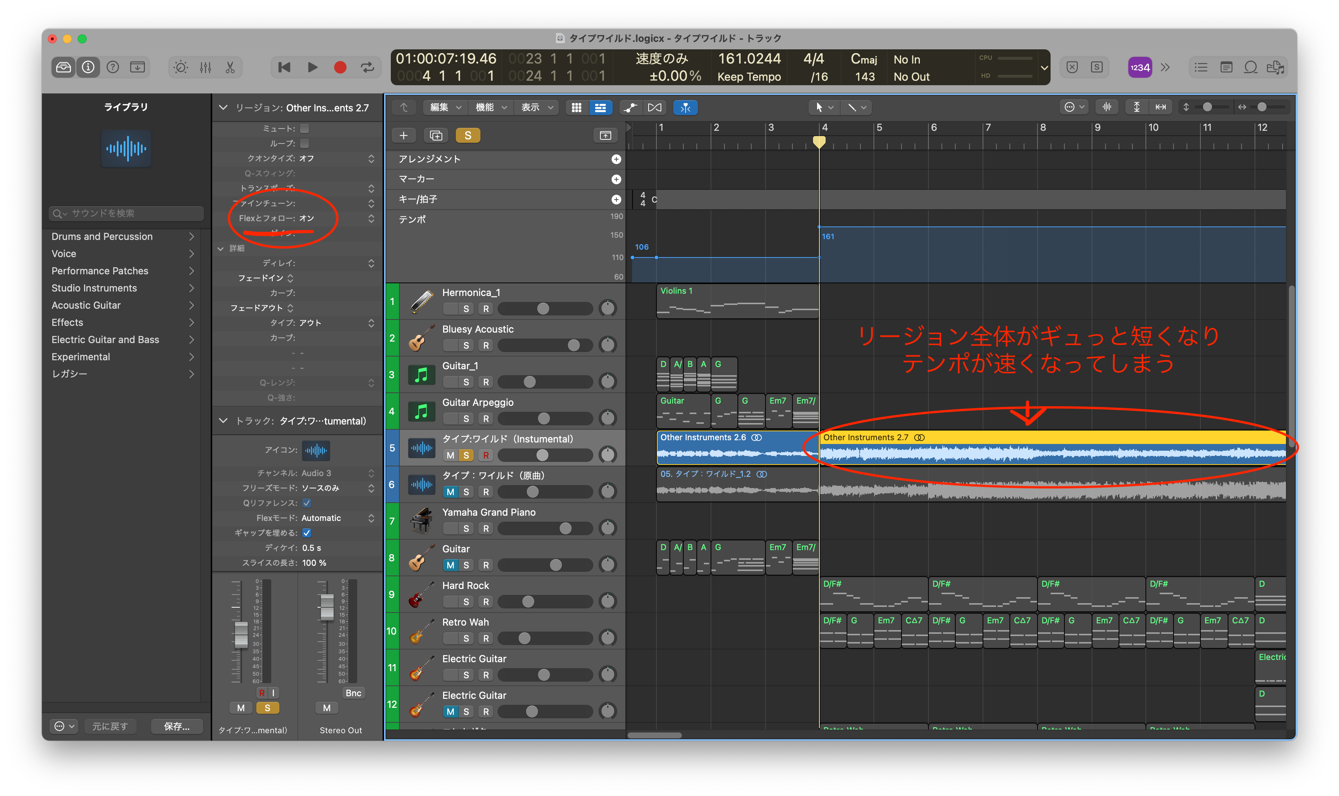Click the 保存... button in library
Viewport: 1339px width, 796px height.
tap(176, 726)
